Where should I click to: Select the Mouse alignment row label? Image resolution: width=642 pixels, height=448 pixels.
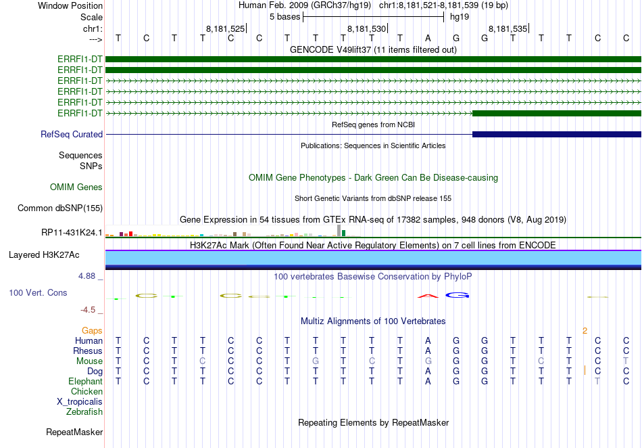89,361
